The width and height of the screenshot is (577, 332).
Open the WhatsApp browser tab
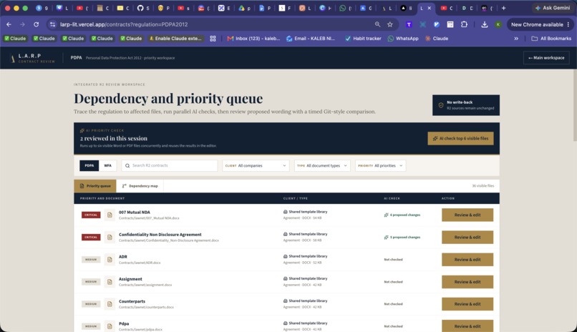tap(345, 8)
